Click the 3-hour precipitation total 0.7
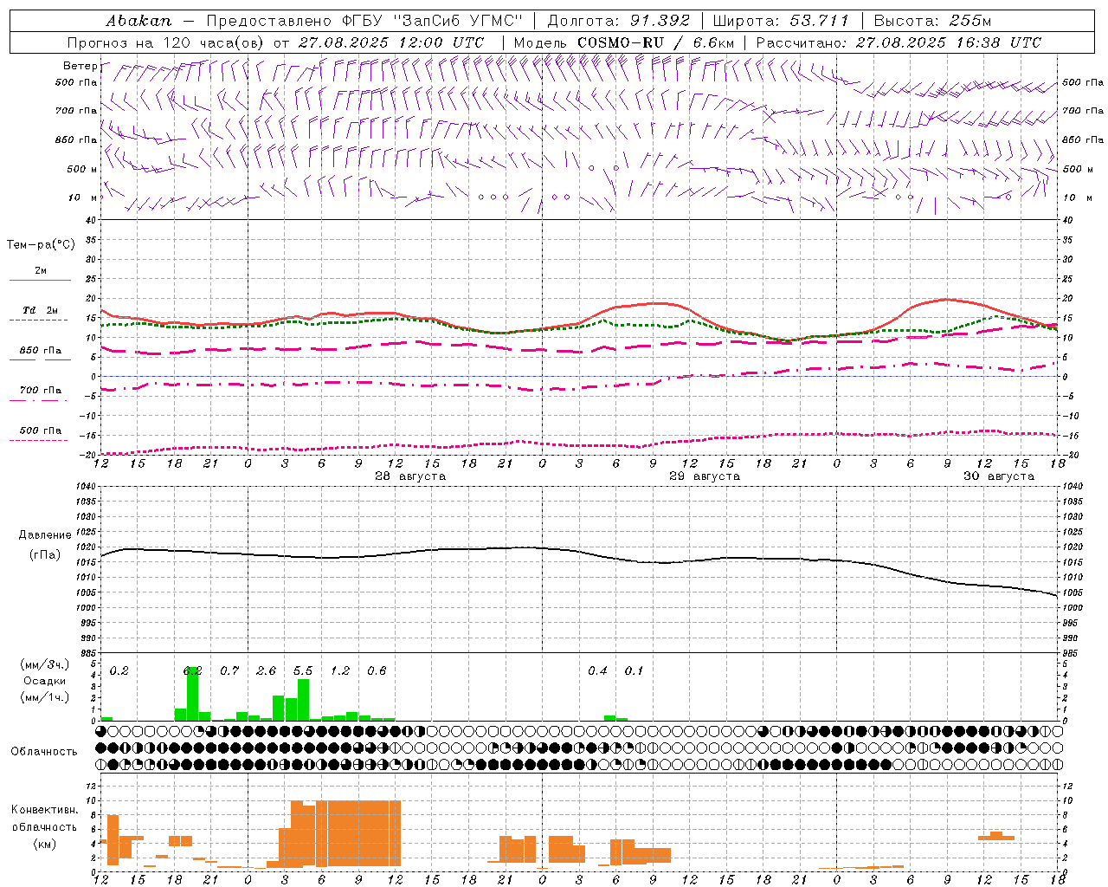1108x887 pixels. (x=229, y=671)
